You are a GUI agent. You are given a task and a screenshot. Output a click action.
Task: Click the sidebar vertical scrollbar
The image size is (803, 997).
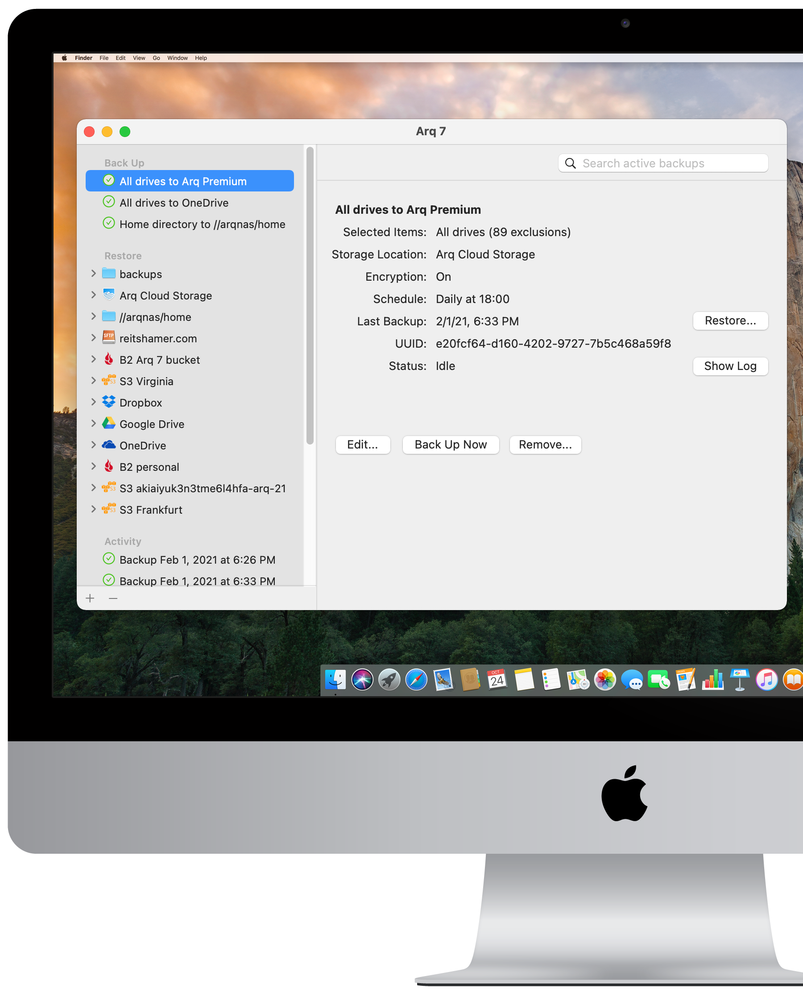pyautogui.click(x=310, y=295)
